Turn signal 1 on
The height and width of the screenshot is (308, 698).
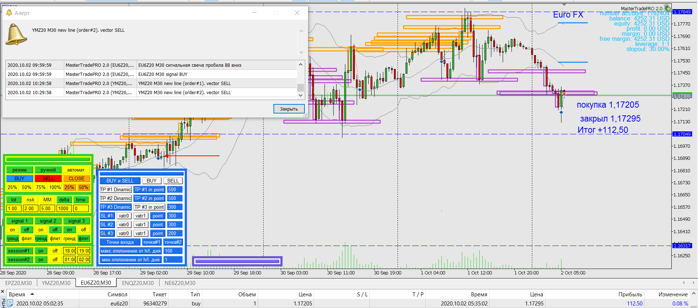[12, 230]
